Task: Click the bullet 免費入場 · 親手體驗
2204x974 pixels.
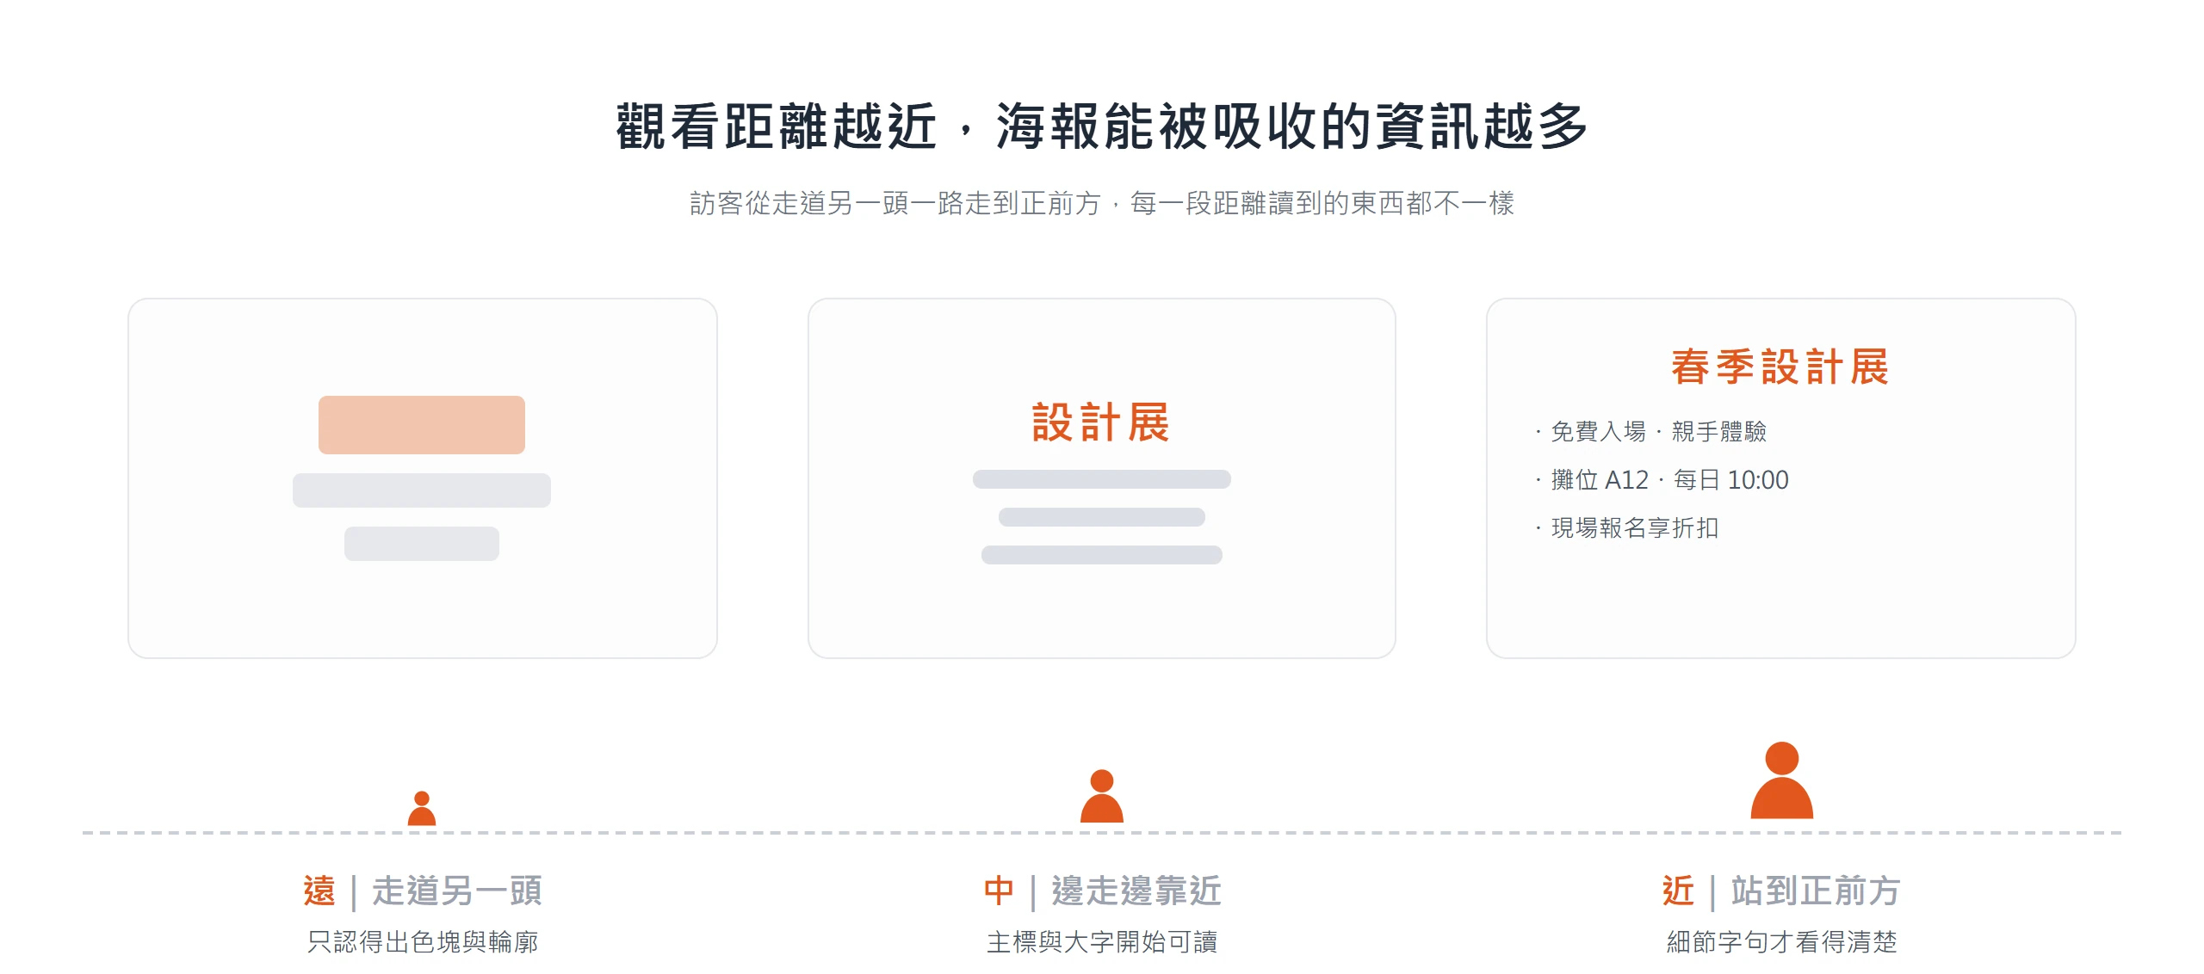Action: [1650, 431]
